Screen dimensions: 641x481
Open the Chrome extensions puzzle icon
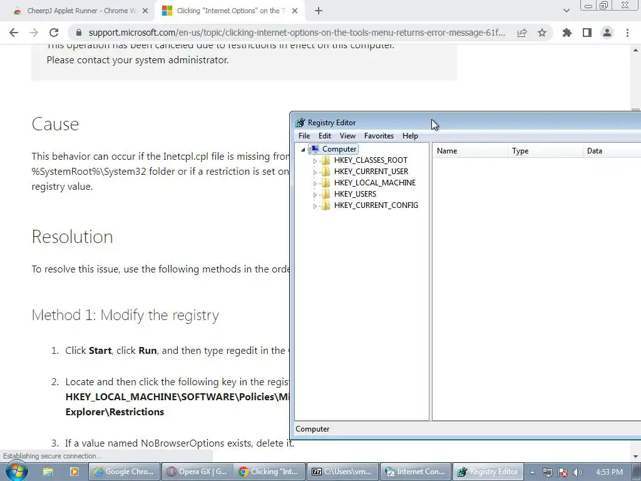(567, 33)
